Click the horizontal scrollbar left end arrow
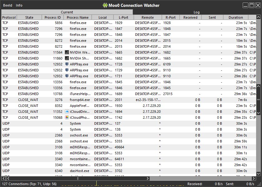 point(3,179)
